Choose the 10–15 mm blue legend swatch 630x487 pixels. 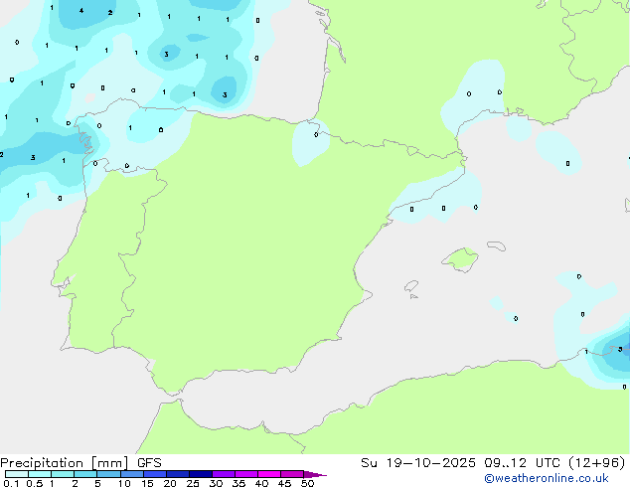tap(131, 474)
